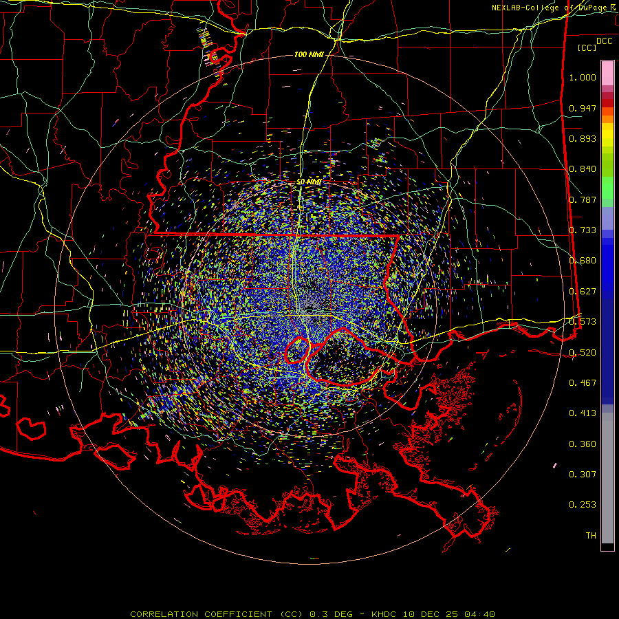Click the TH threshold label
Image resolution: width=619 pixels, height=619 pixels.
591,536
